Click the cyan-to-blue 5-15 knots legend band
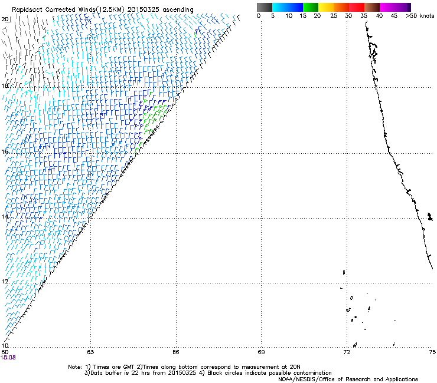 click(x=288, y=8)
